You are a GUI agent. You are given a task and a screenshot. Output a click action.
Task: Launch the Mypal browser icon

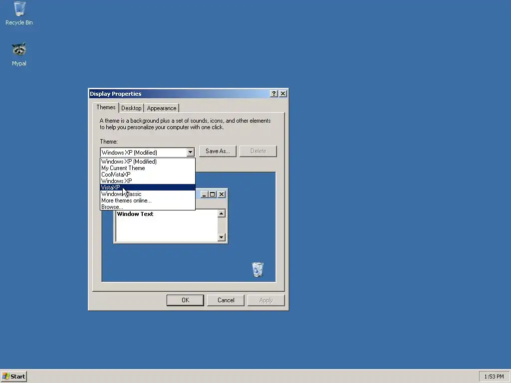click(19, 54)
